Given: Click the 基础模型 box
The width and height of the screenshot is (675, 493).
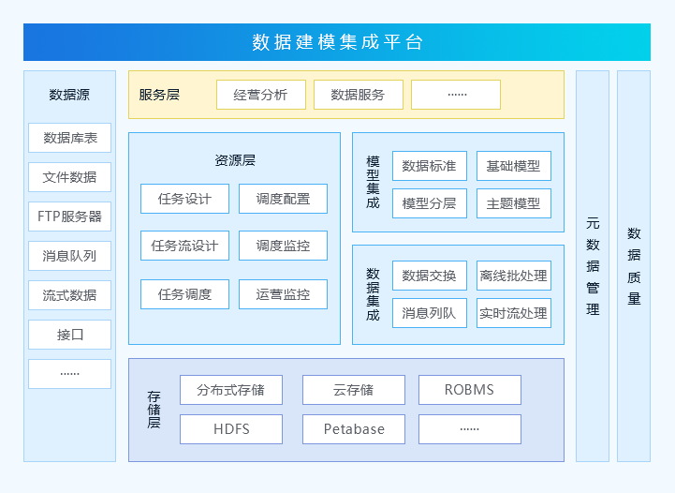Looking at the screenshot, I should click(x=514, y=166).
